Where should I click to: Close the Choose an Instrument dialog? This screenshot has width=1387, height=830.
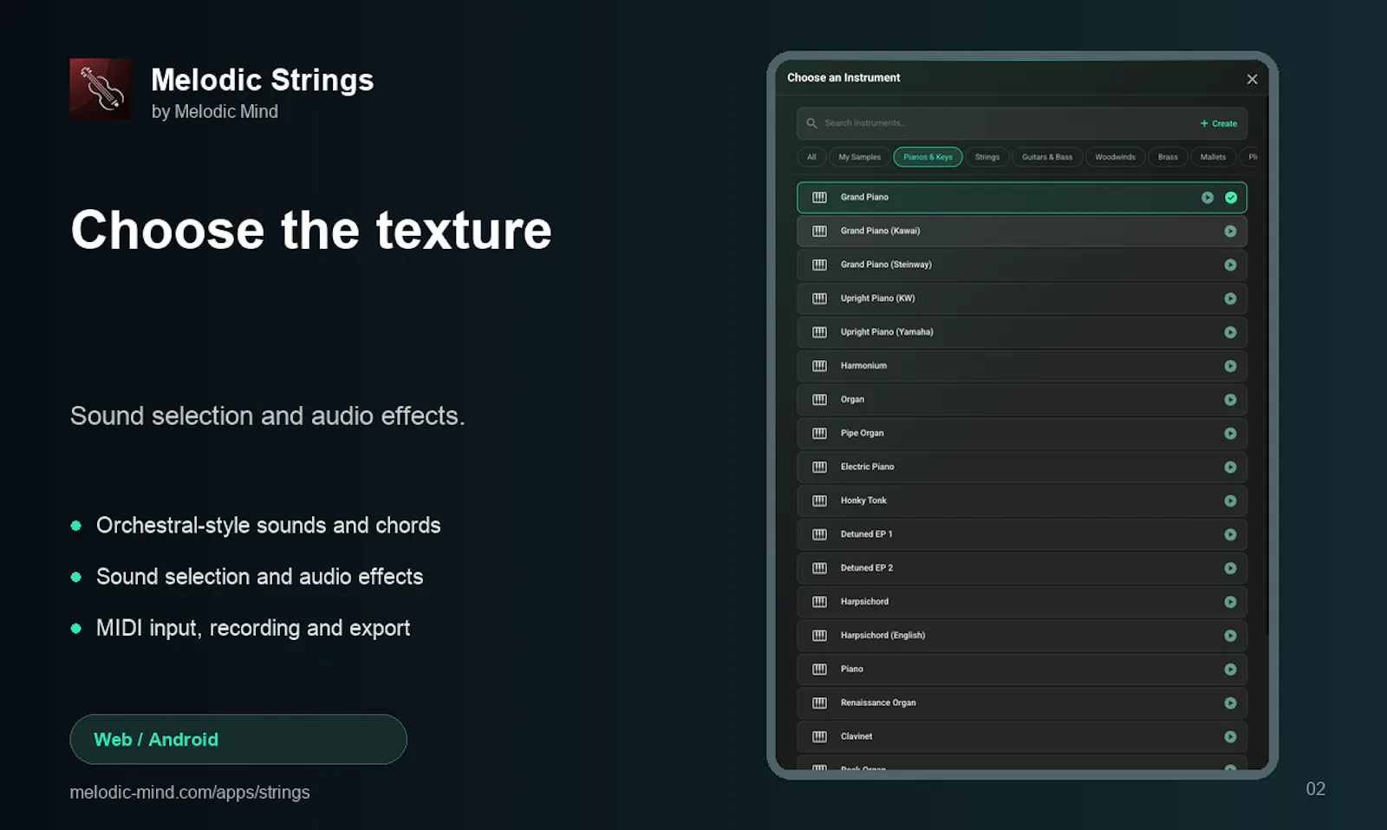(x=1252, y=79)
